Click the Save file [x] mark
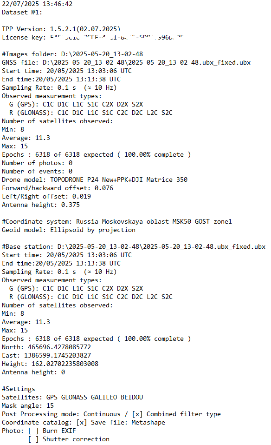This screenshot has width=271, height=445. pos(82,423)
